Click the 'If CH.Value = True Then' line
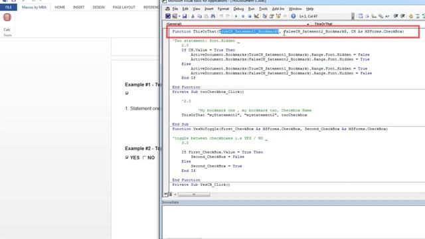 tap(208, 50)
